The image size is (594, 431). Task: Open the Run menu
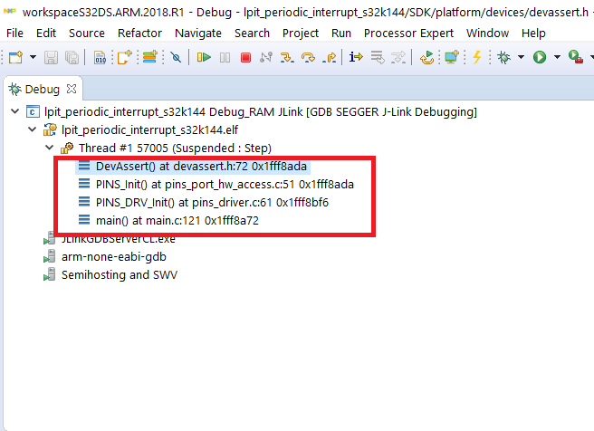click(341, 34)
